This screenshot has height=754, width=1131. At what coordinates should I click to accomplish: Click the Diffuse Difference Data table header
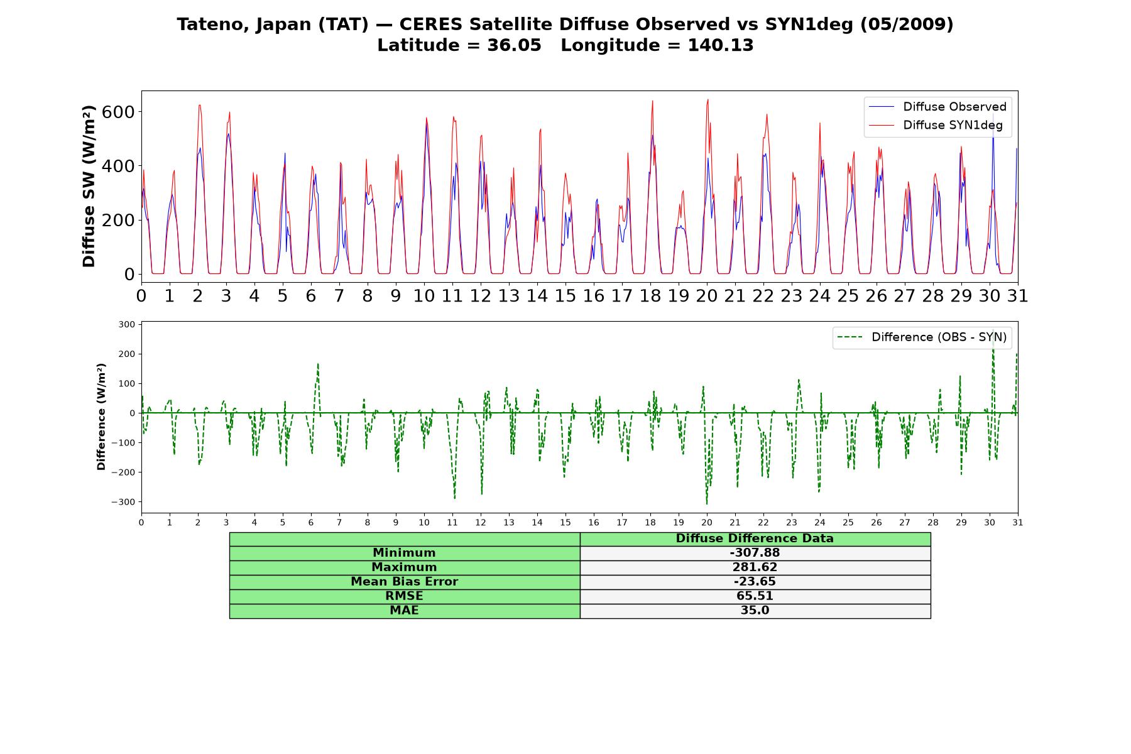tap(755, 538)
